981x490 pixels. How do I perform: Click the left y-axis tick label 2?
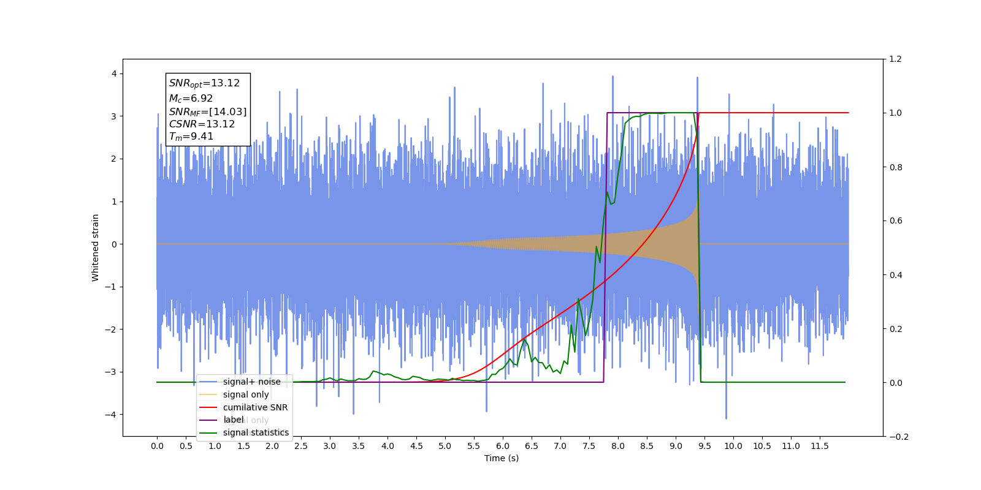point(114,159)
